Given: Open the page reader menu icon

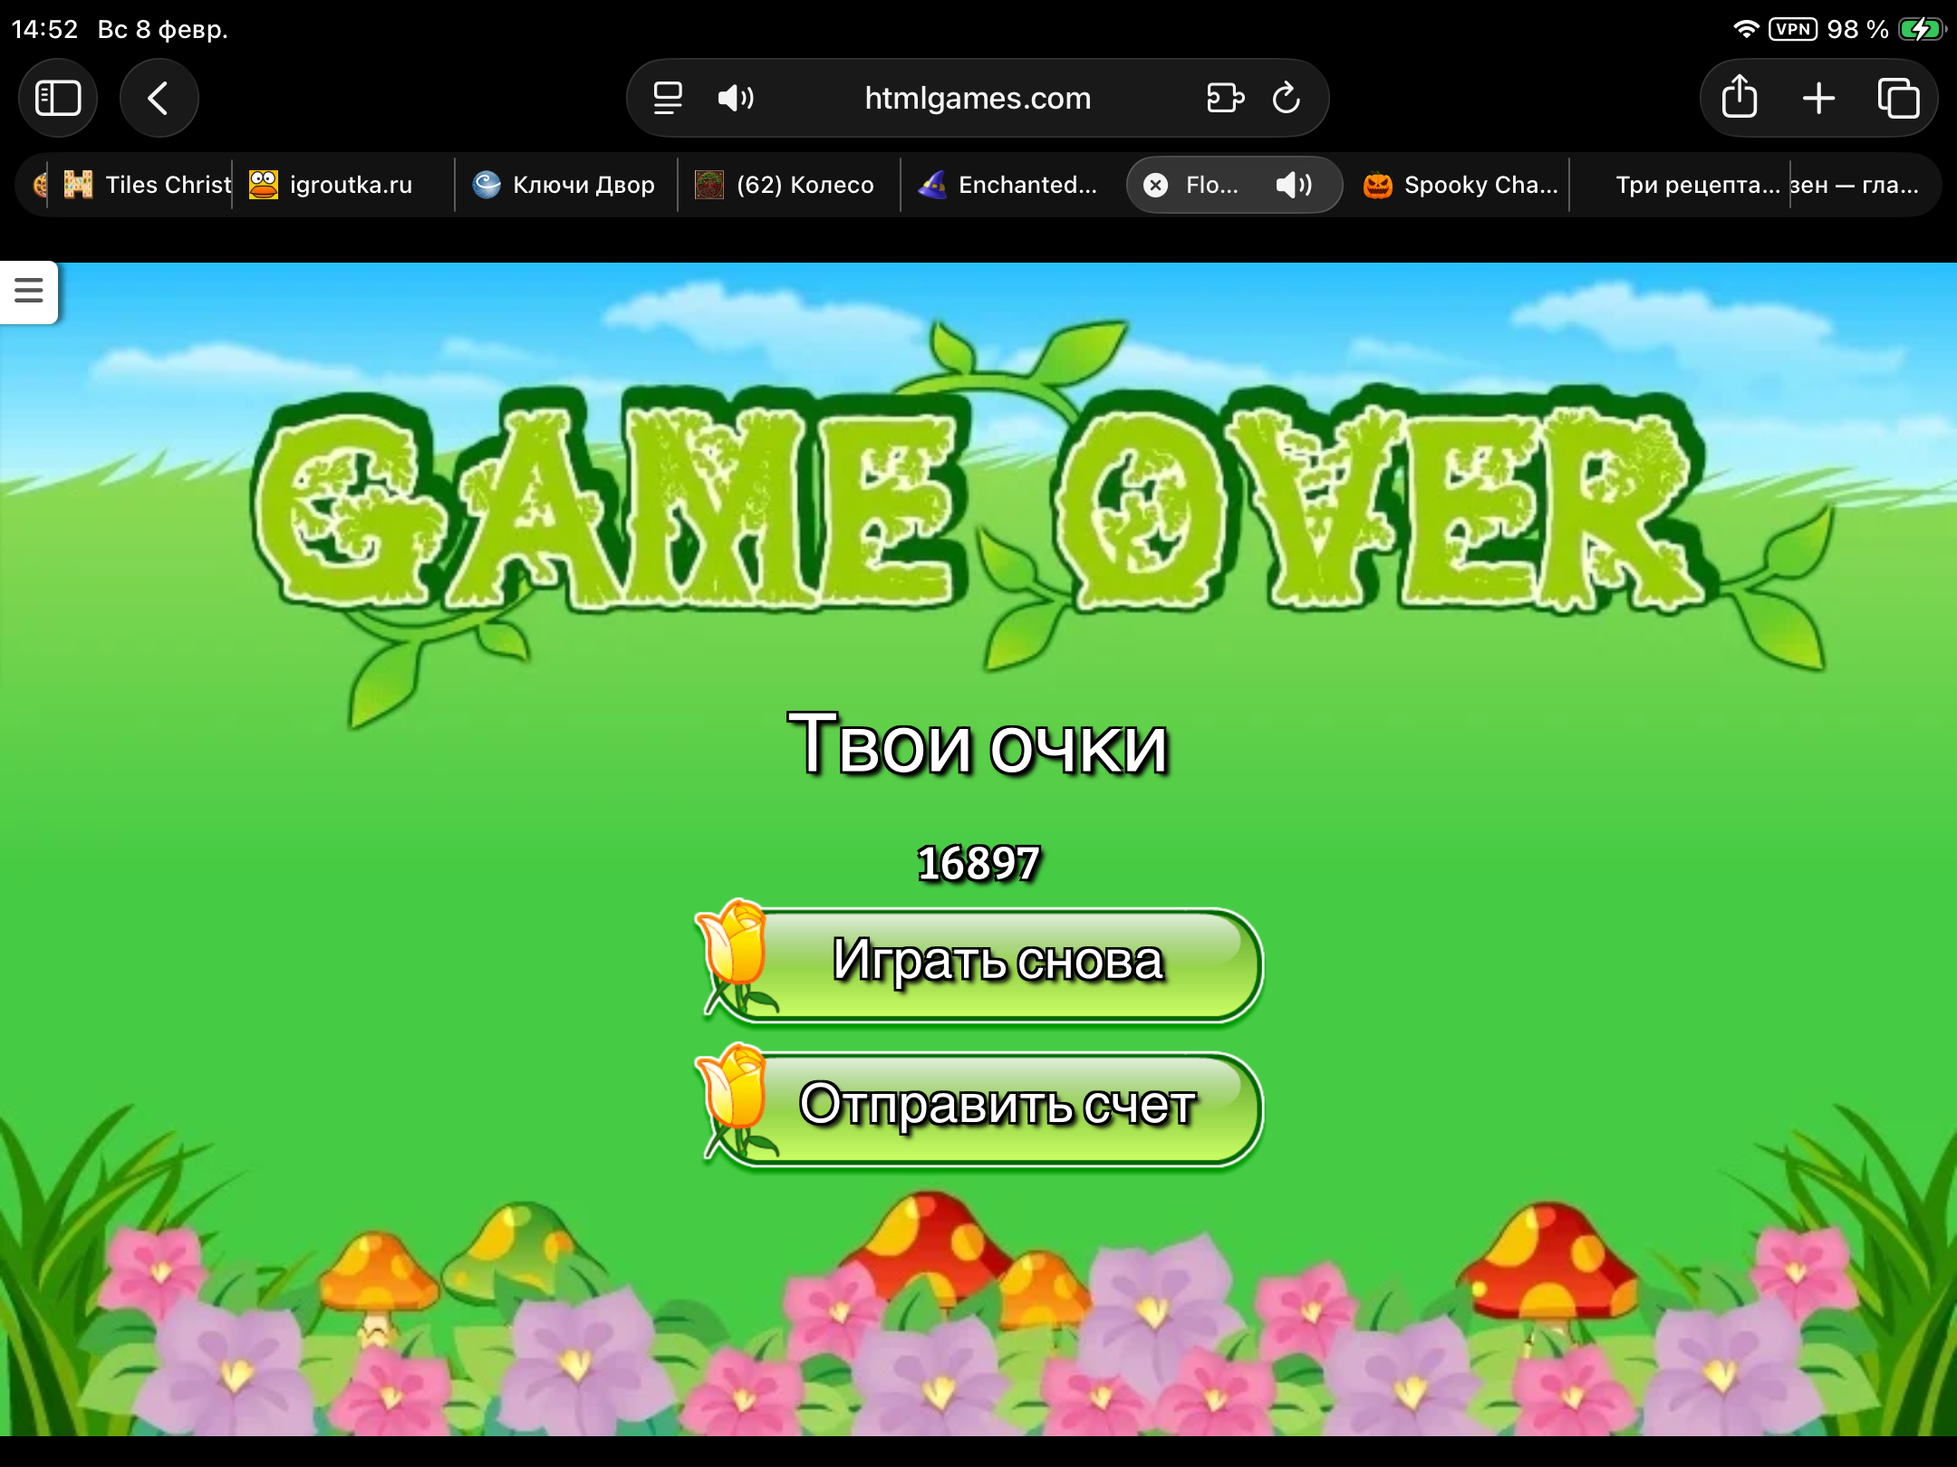Looking at the screenshot, I should [x=668, y=98].
